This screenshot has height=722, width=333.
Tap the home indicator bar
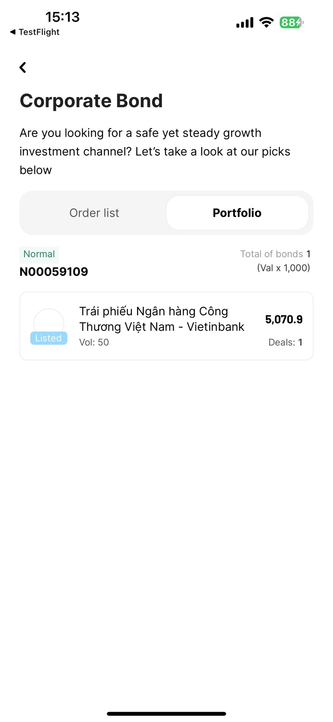pos(166,714)
